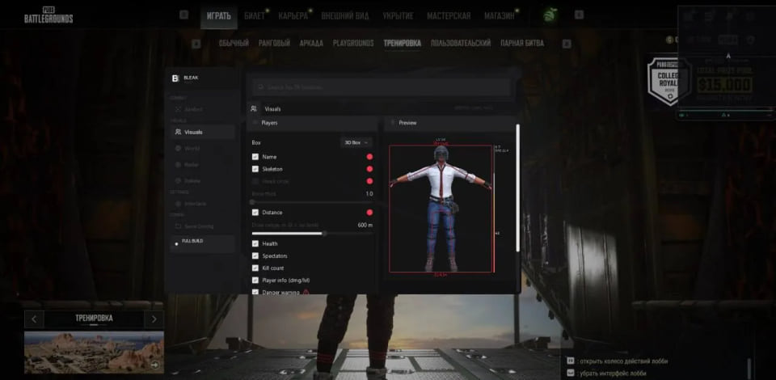Click the ТРЕНИРОВКА map title
The height and width of the screenshot is (380, 776).
pos(94,319)
